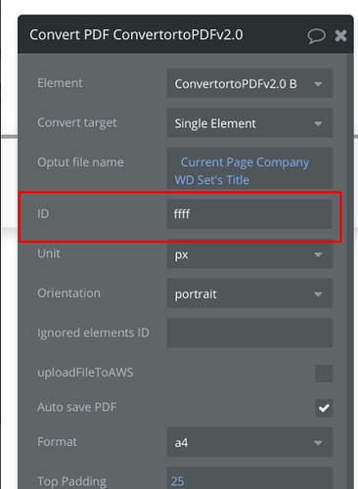This screenshot has width=358, height=489.
Task: Click the Top Padding value 25
Action: pos(178,481)
